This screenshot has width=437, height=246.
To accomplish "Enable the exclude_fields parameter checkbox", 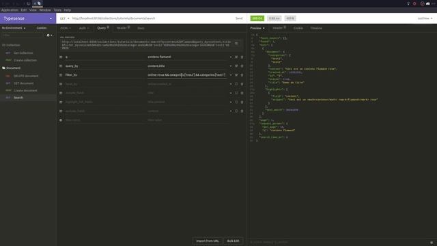I will click(x=236, y=111).
